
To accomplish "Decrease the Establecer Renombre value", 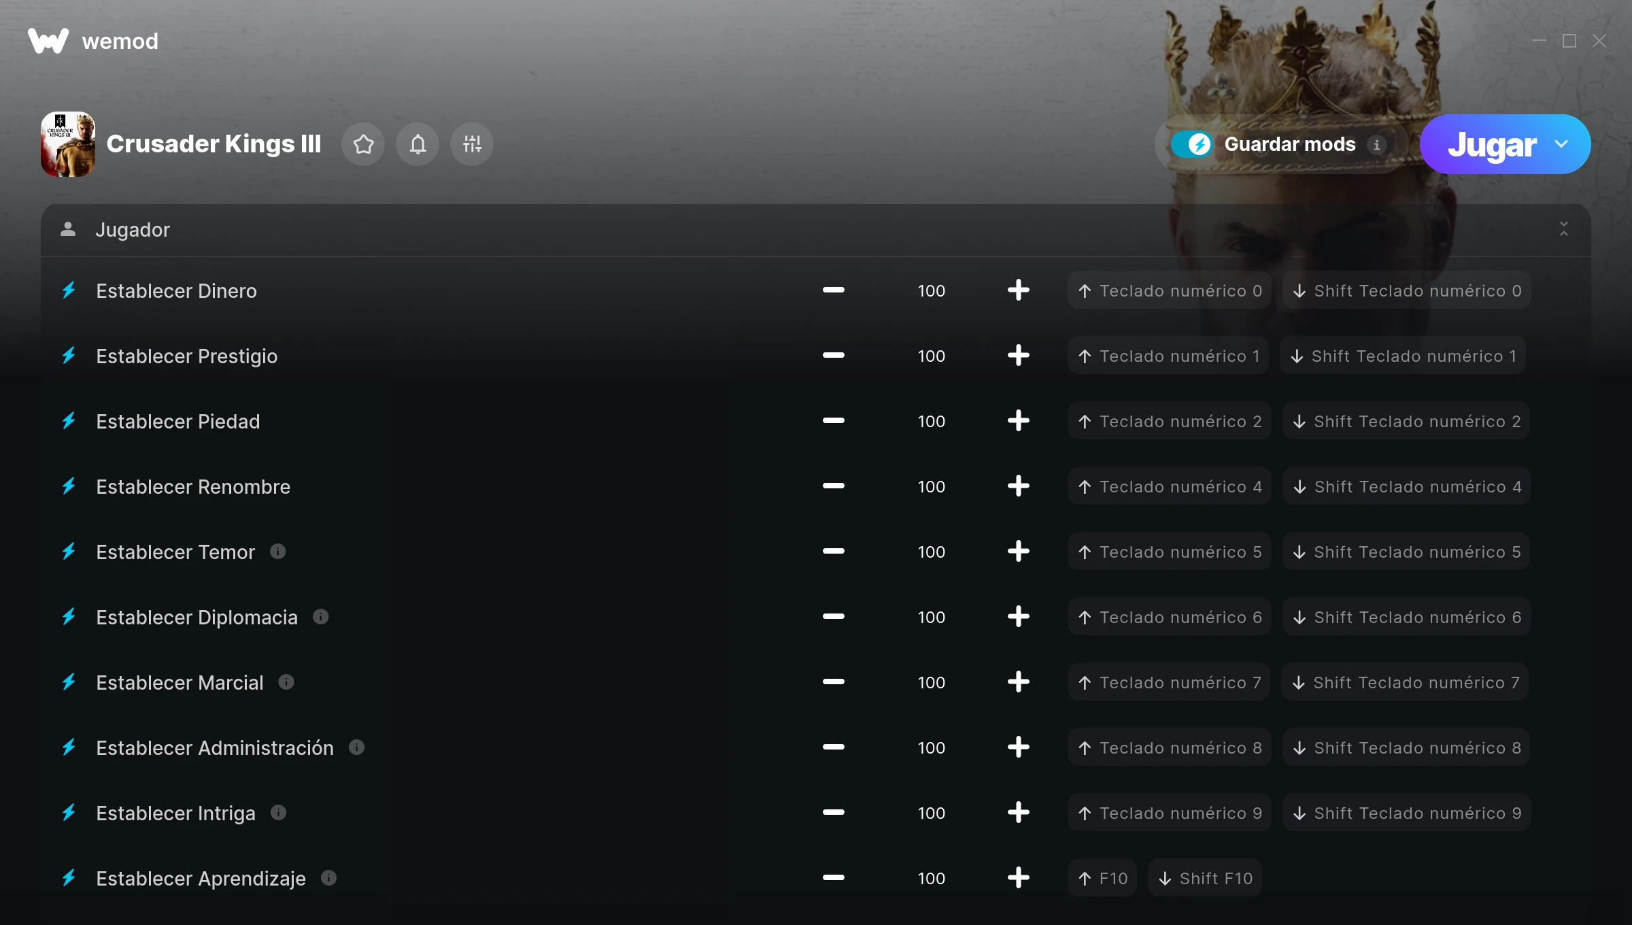I will [x=834, y=486].
